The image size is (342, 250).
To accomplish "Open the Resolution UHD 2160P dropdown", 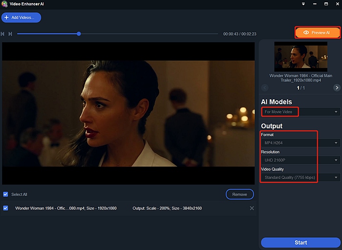I will pyautogui.click(x=300, y=160).
